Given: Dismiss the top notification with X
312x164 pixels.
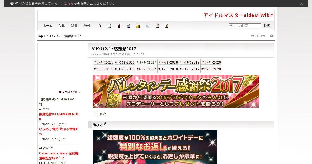Looking at the screenshot, I should [301, 3].
